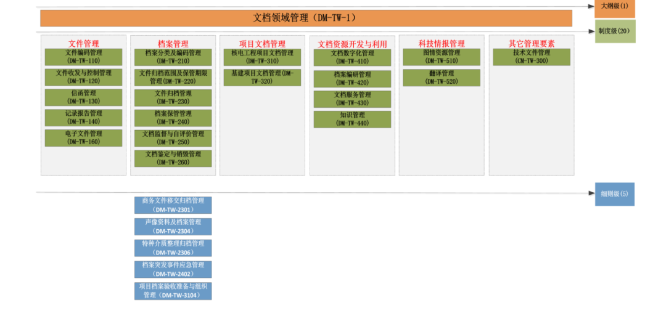Click 档案分类及编码管理 (DM-TW-210) box
The image size is (666, 329).
173,57
